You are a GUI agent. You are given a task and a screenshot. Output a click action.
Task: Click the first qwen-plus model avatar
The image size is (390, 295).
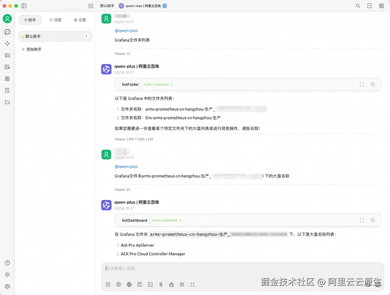click(106, 69)
